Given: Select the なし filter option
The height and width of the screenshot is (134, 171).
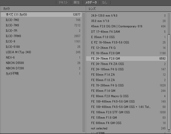Looking at the screenshot, I should pyautogui.click(x=105, y=2).
